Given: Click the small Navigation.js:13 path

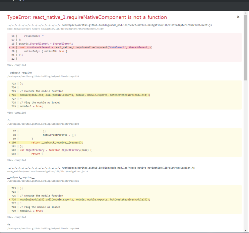Looking at the screenshot, I should point(48,172).
